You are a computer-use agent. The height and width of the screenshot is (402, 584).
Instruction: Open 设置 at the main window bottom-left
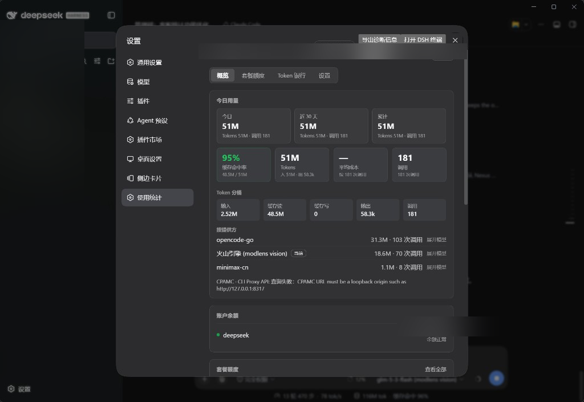click(19, 389)
